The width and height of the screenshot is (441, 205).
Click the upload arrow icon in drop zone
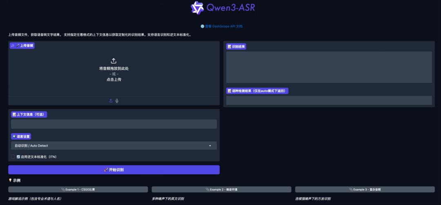(114, 61)
